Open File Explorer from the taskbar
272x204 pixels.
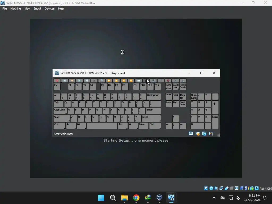pyautogui.click(x=125, y=198)
